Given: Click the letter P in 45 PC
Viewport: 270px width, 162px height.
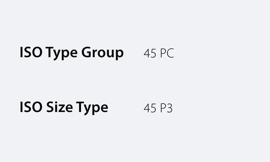Looking at the screenshot, I should click(x=163, y=53).
